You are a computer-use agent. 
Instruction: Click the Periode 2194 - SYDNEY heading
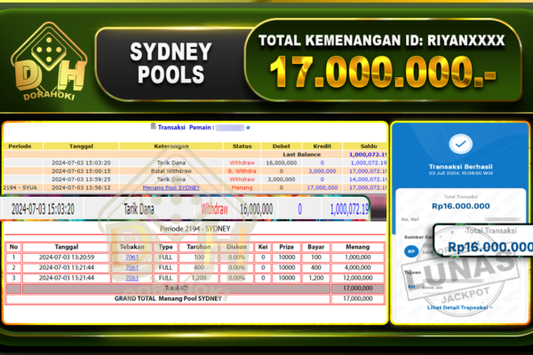pos(195,229)
